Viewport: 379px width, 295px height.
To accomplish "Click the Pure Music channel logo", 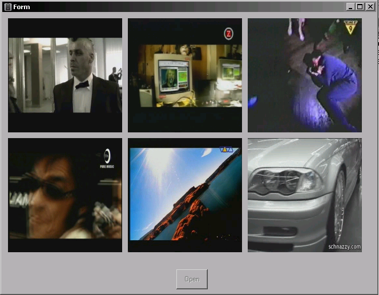I will pos(106,156).
